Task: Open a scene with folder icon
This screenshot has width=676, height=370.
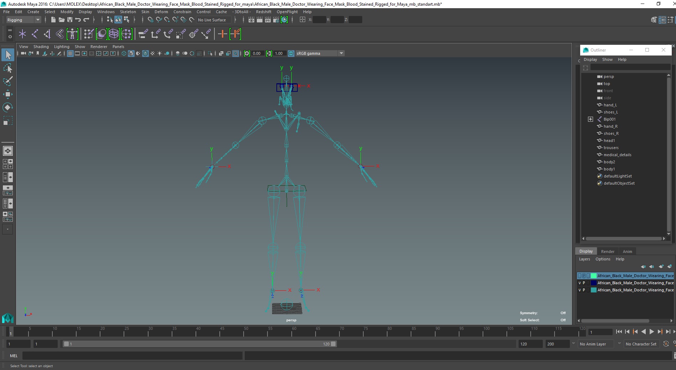Action: click(61, 20)
